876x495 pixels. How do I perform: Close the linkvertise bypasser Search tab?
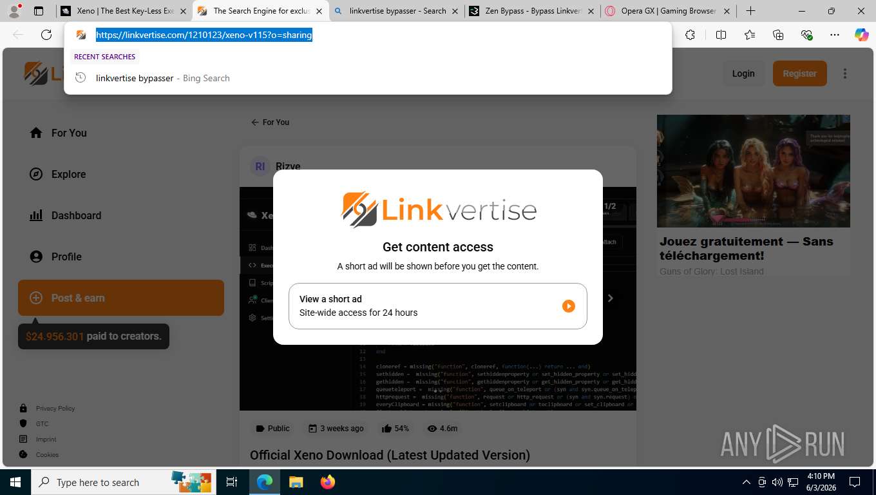pyautogui.click(x=455, y=11)
